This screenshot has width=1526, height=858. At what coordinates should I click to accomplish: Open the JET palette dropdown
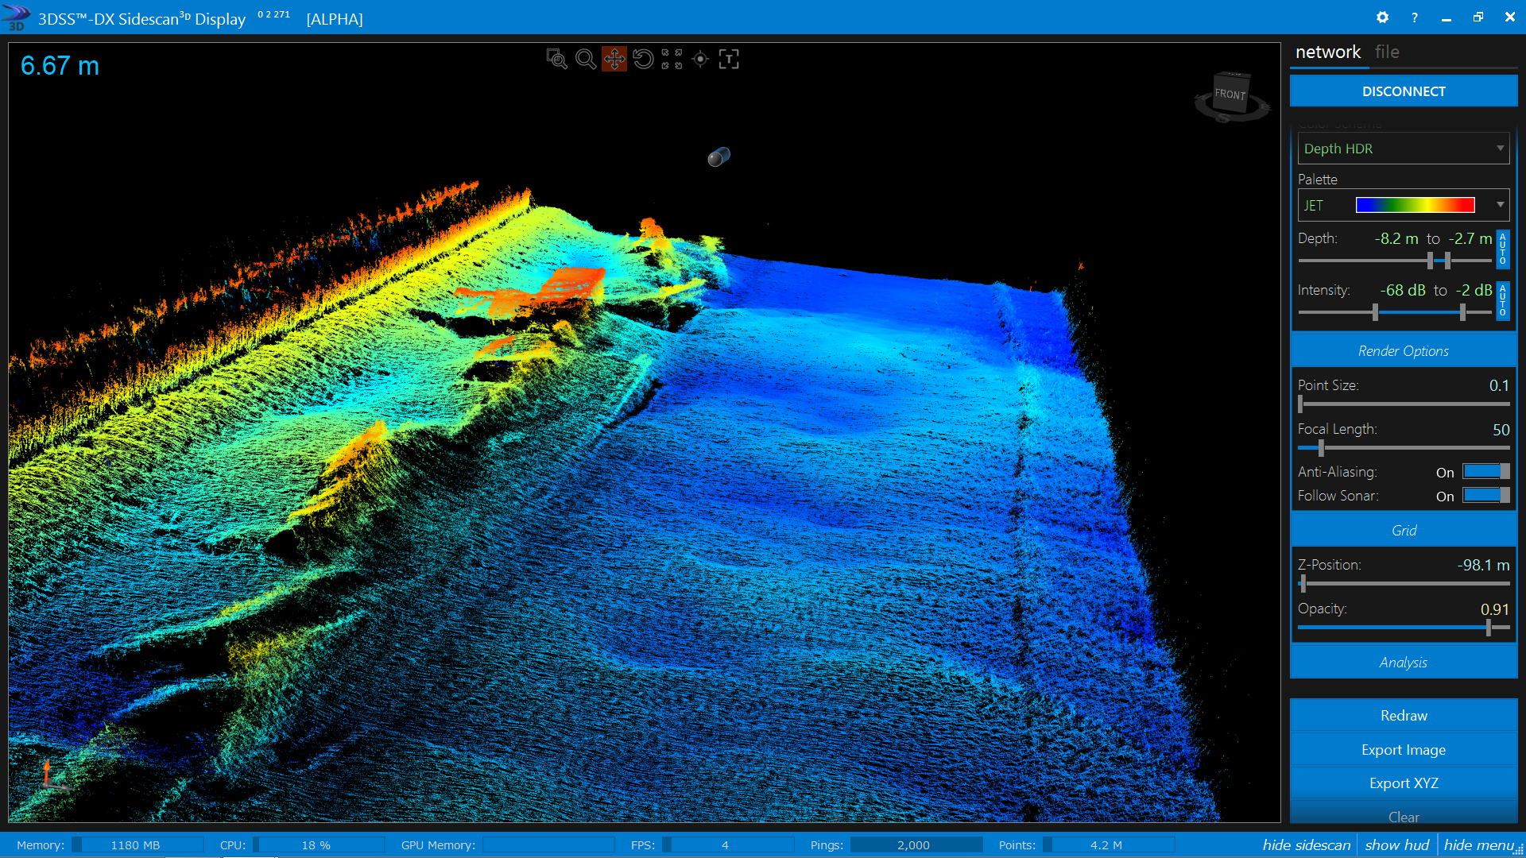tap(1404, 205)
